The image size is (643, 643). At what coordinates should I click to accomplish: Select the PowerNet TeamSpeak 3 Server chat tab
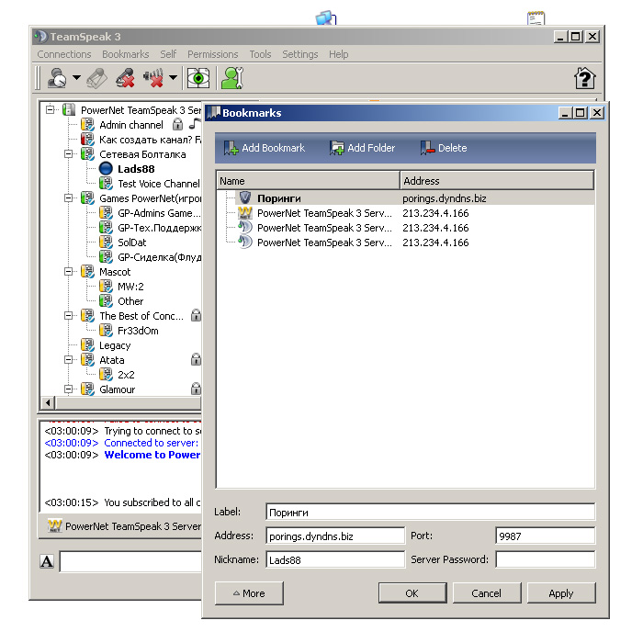point(125,526)
